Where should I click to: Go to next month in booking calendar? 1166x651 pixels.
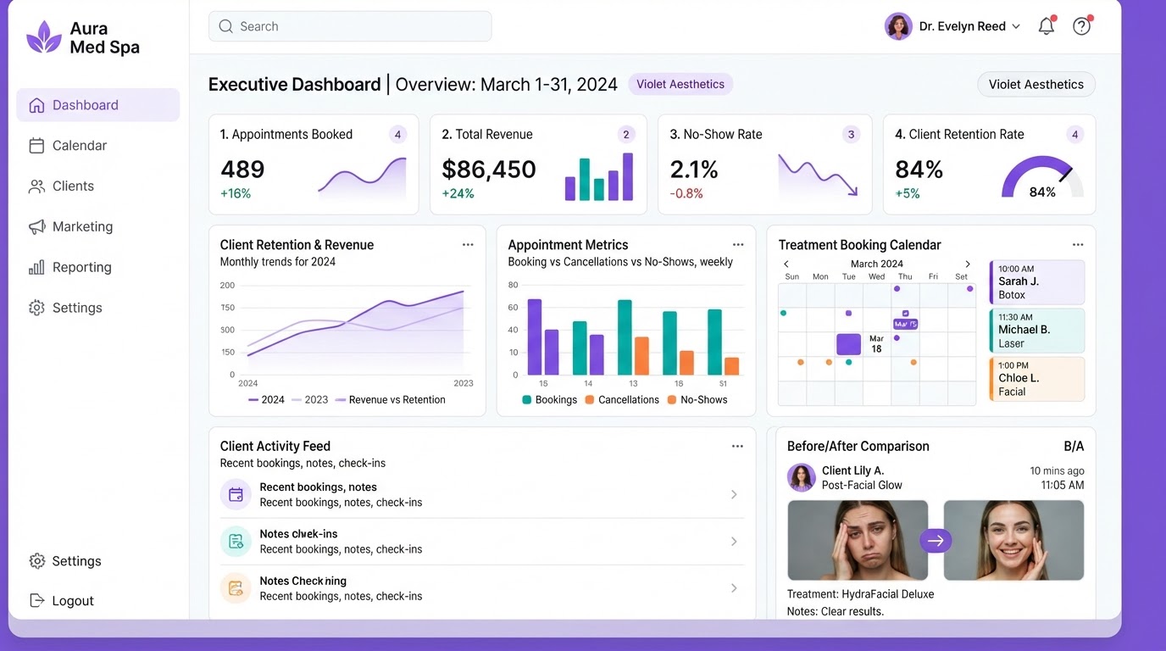[x=968, y=264]
